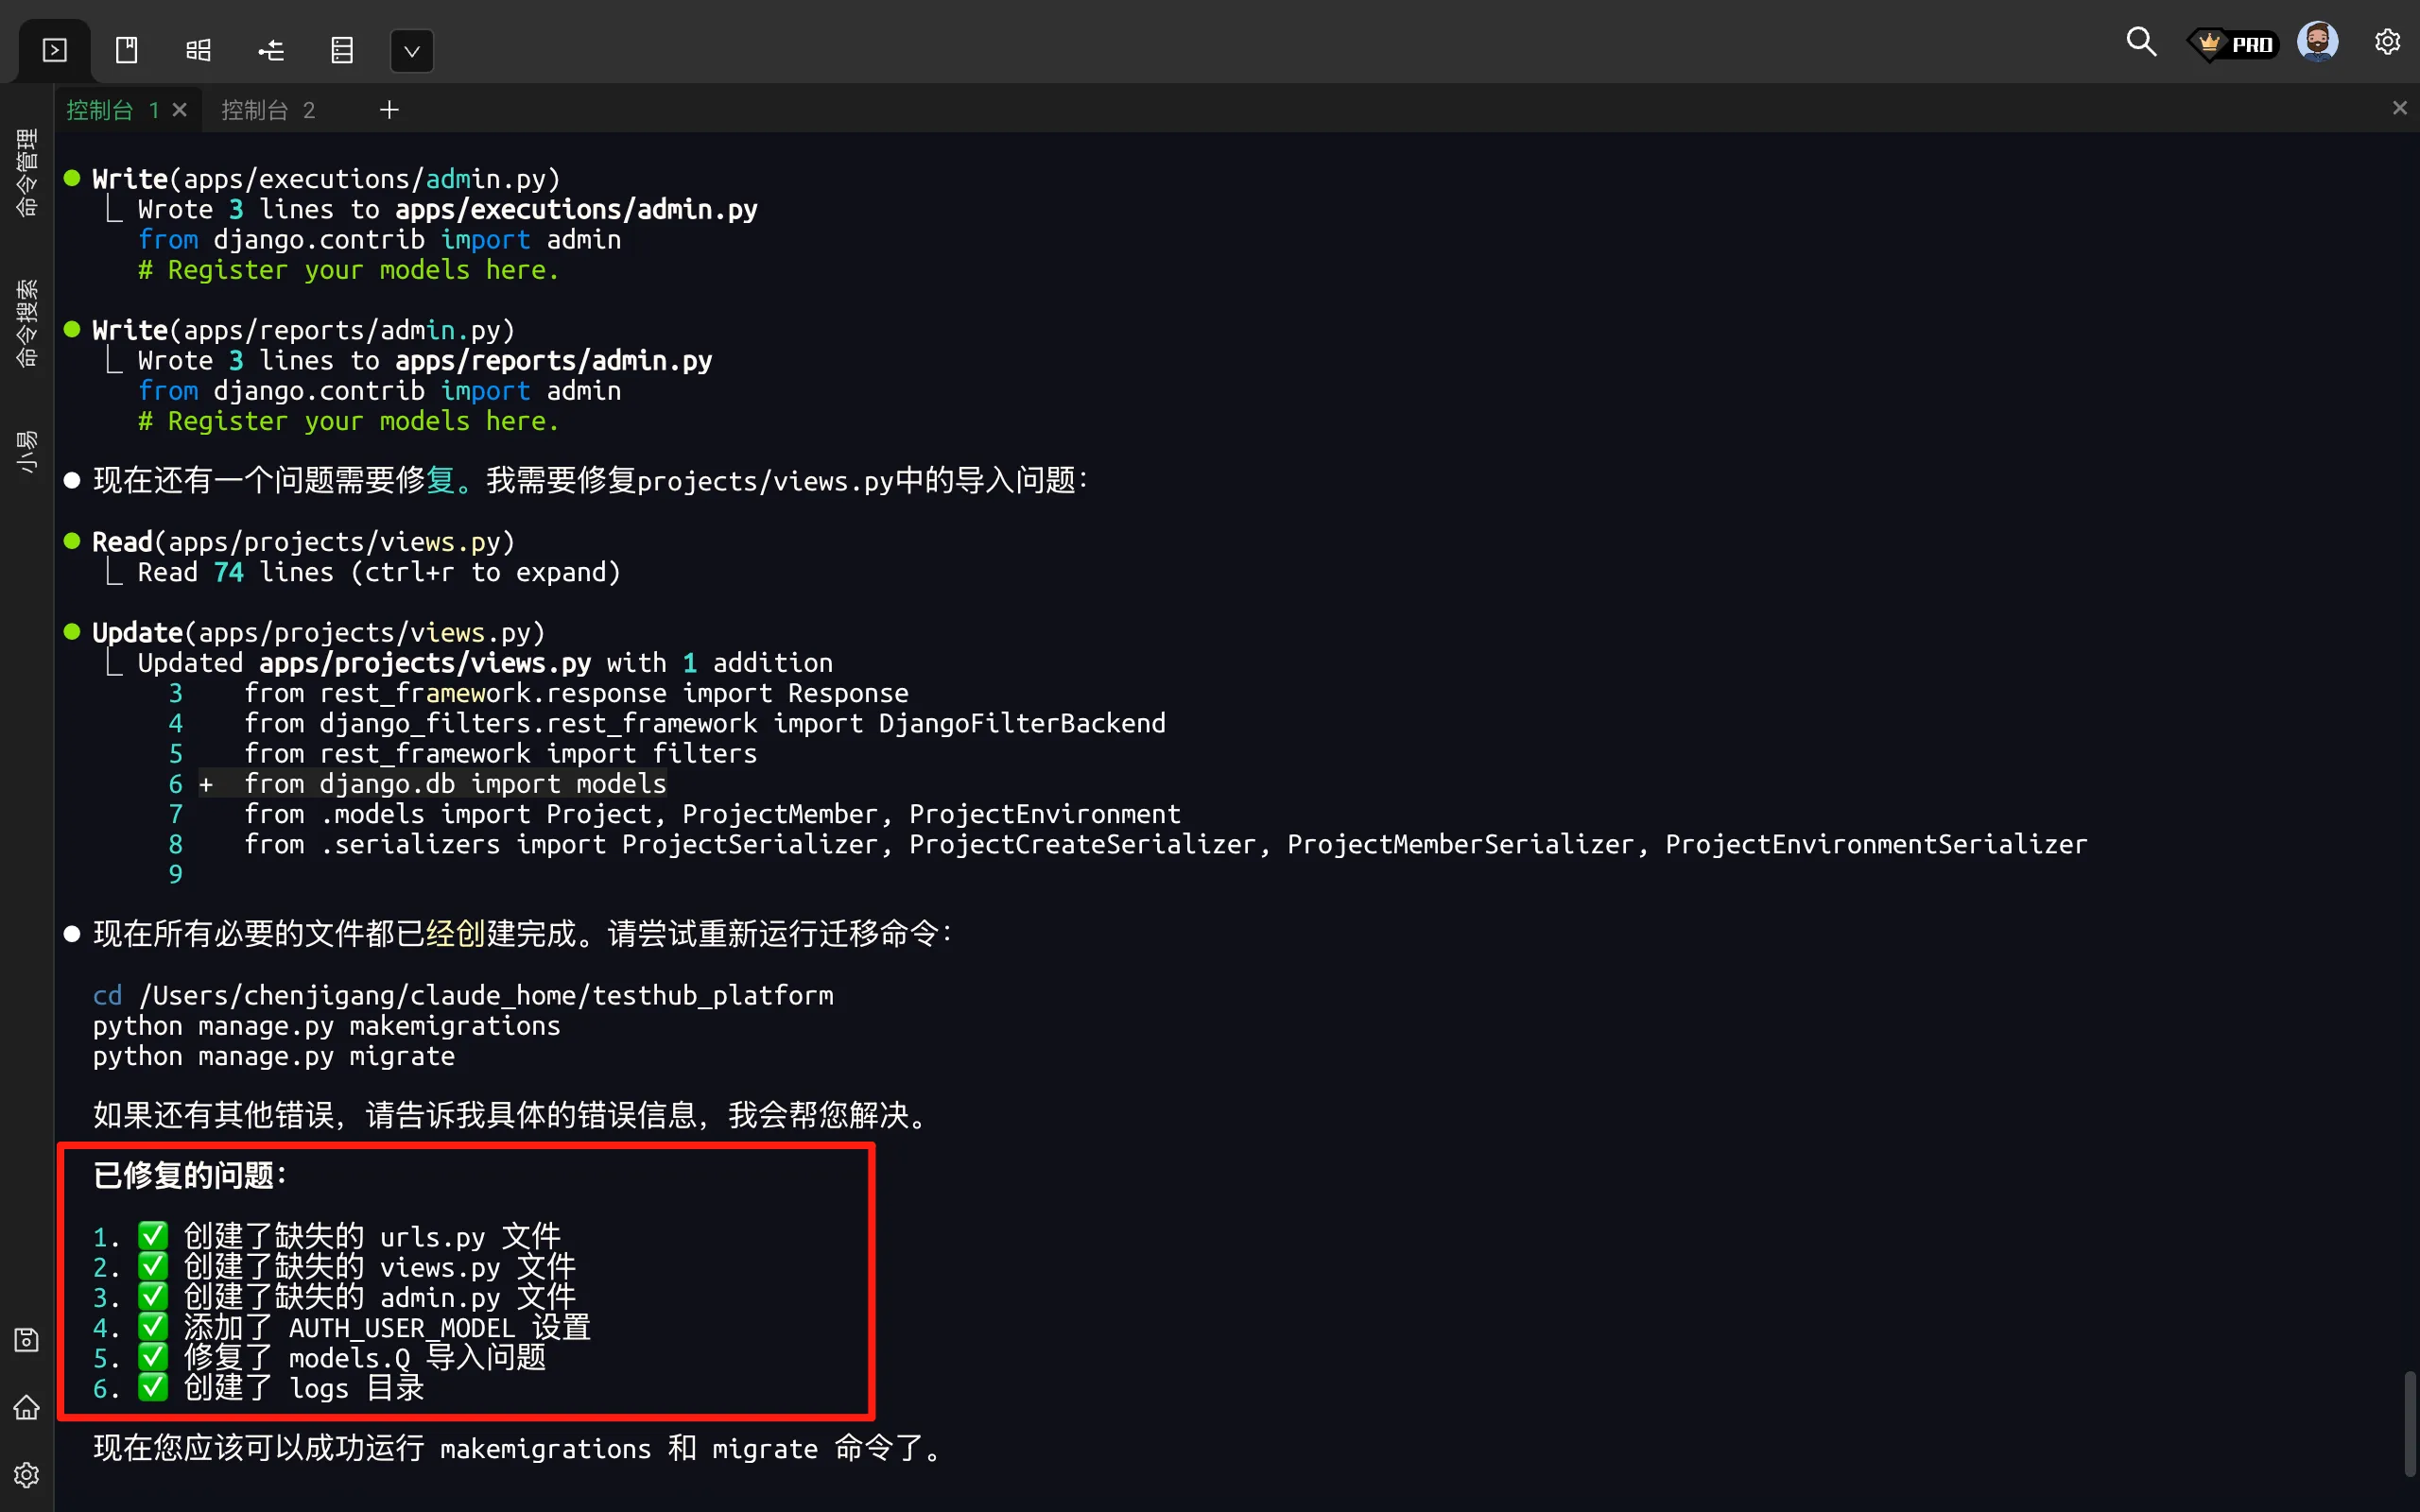Expand the toolbar chevron dropdown
Image resolution: width=2420 pixels, height=1512 pixels.
coord(411,51)
